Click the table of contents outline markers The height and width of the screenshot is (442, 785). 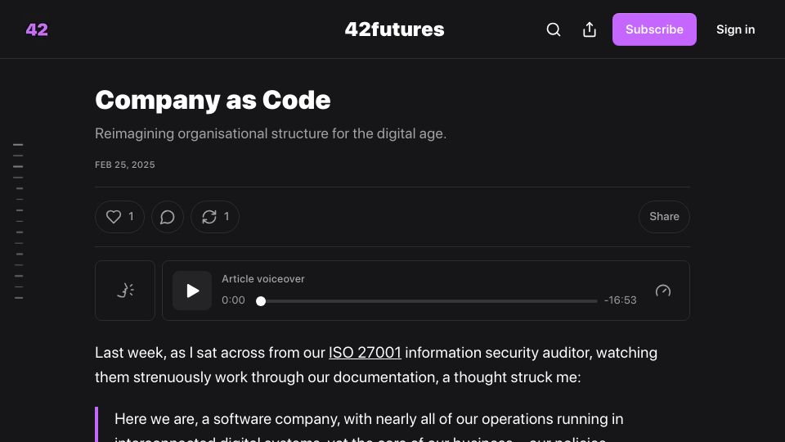click(x=19, y=221)
